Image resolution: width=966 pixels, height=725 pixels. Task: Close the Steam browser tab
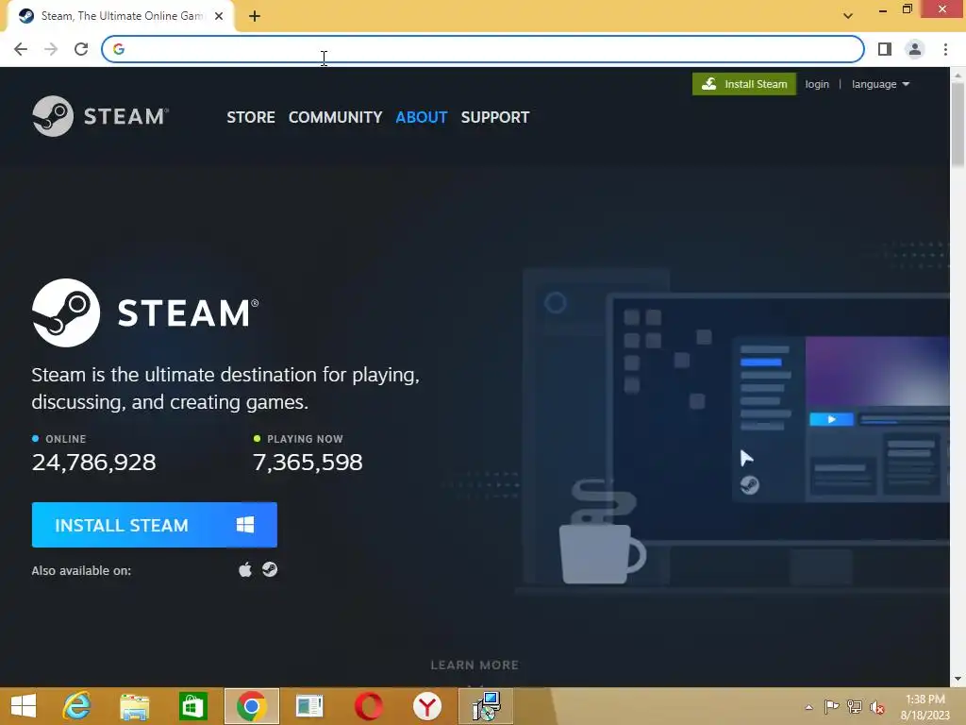click(x=219, y=17)
